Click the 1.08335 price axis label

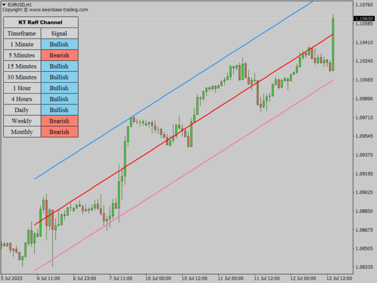click(364, 267)
